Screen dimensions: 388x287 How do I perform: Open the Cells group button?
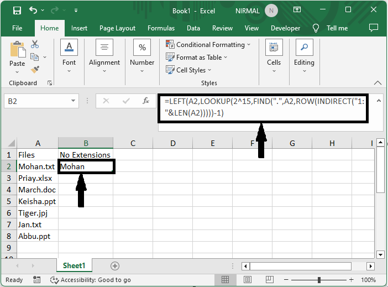point(274,56)
